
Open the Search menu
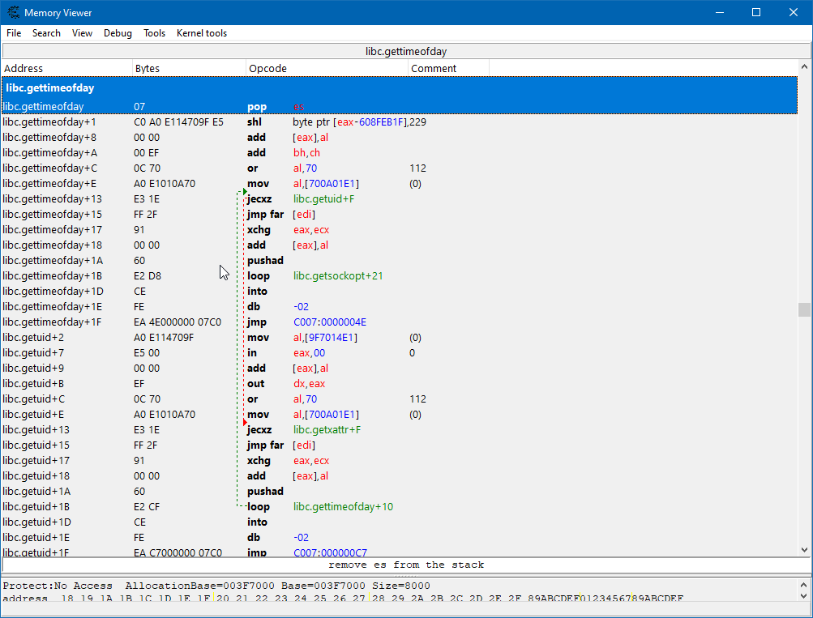(x=46, y=33)
